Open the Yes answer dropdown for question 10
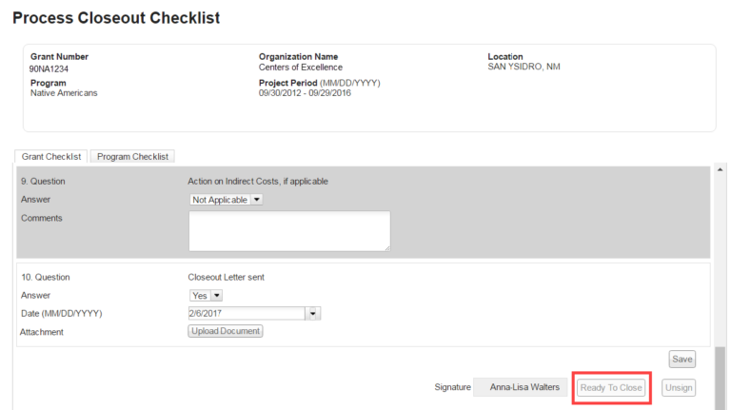 point(207,296)
